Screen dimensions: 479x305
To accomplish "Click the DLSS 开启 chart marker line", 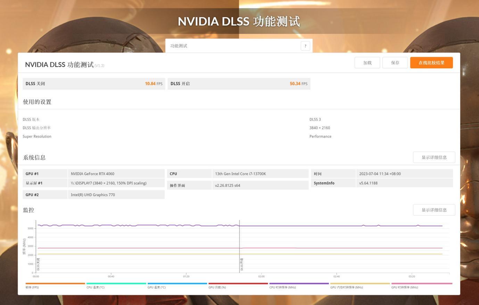I will point(239,246).
